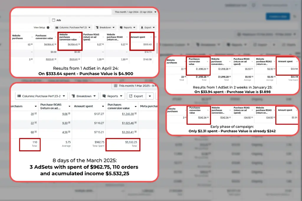This screenshot has width=302, height=201.
Task: Click the Export download icon in April panel
Action: (x=142, y=28)
